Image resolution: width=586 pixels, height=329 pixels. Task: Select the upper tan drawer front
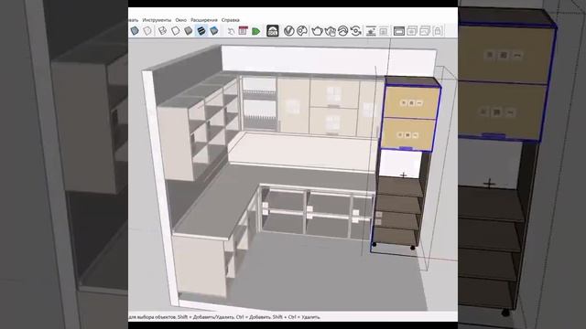tap(411, 102)
